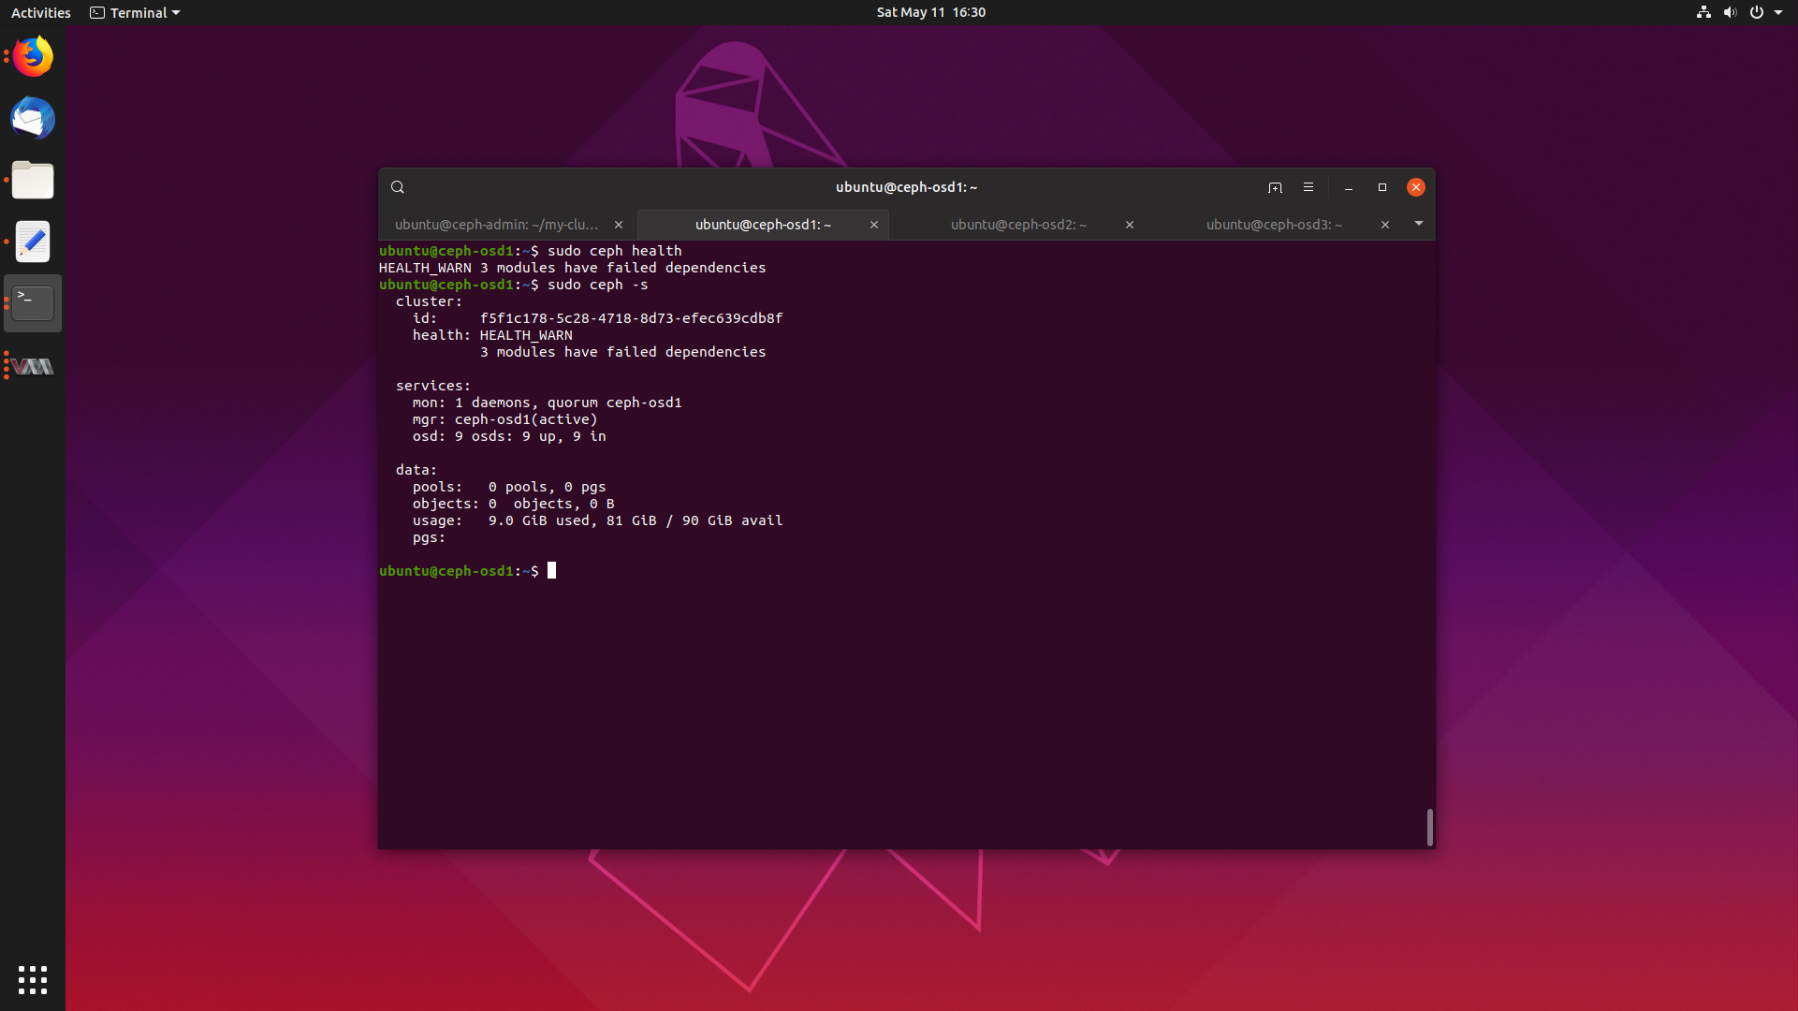Viewport: 1798px width, 1011px height.
Task: Switch to the ubuntu@ceph-osd3 tab
Action: 1274,225
